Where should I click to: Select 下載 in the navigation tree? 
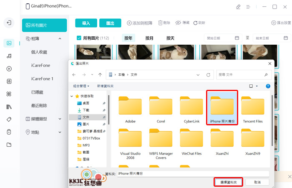point(86,110)
